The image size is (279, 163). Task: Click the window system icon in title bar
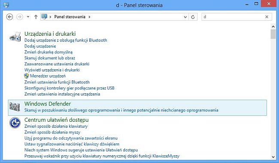pyautogui.click(x=6, y=5)
